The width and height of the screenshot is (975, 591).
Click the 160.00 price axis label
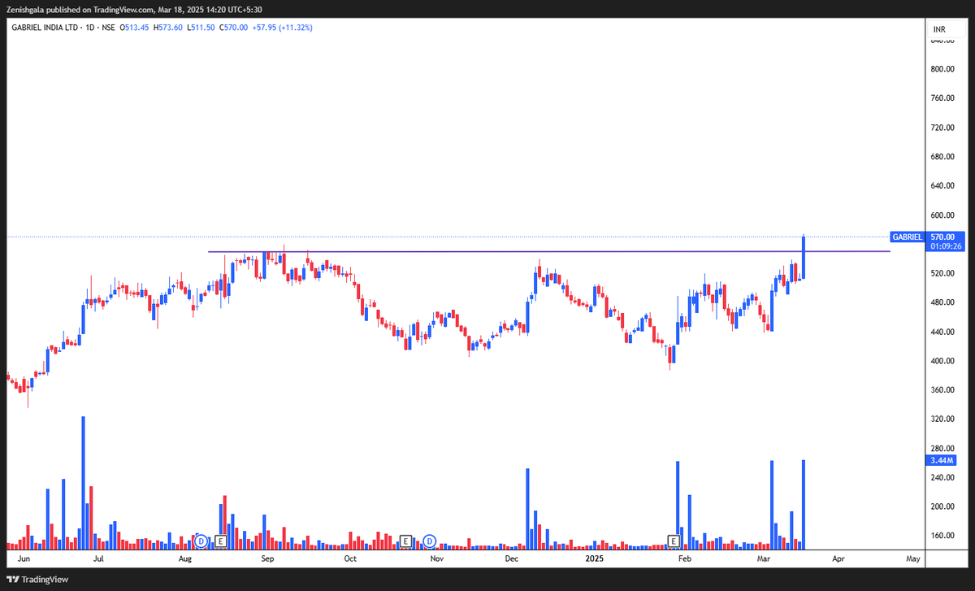point(942,536)
